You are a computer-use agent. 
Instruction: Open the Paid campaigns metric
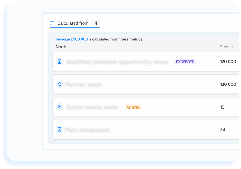[x=87, y=130]
